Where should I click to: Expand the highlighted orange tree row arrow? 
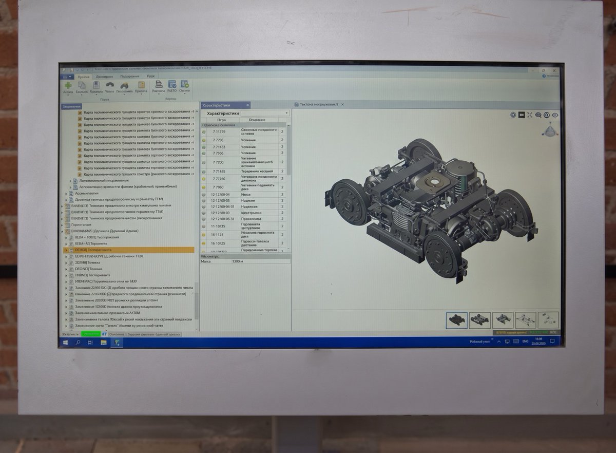pos(66,250)
